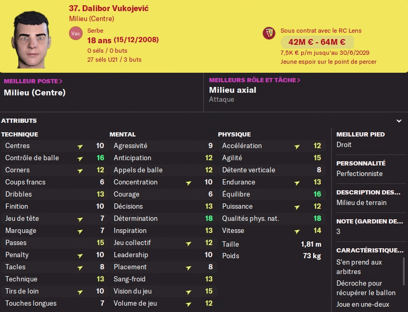Click the arrow icon beside Jeu collectif

pos(188,243)
